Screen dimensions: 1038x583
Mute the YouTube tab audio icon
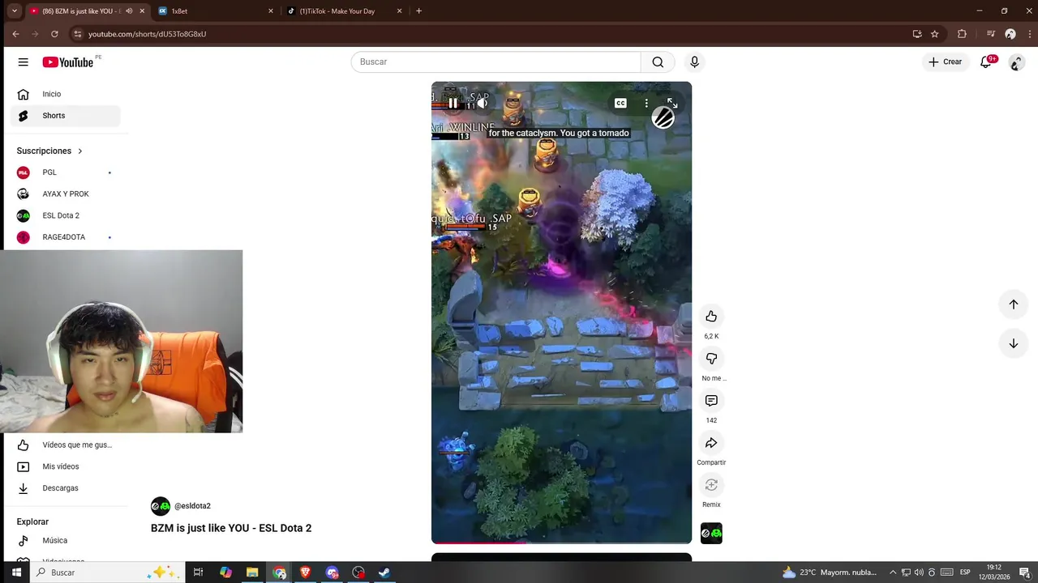click(129, 11)
